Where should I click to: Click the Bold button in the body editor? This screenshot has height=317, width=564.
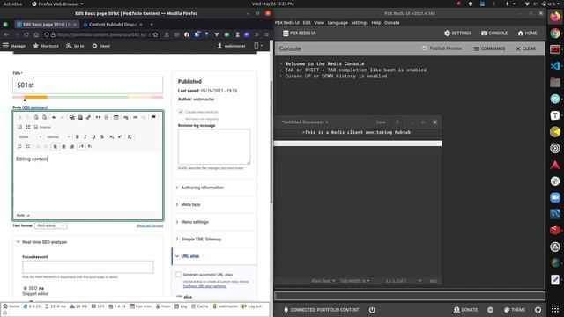point(77,137)
